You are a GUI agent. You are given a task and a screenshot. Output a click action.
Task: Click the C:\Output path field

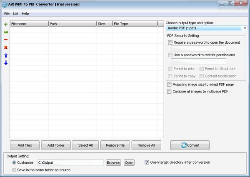coord(70,162)
